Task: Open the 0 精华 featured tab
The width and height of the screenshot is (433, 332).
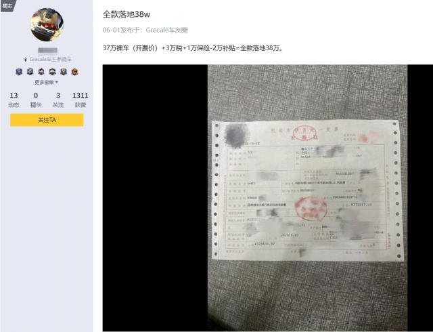Action: tap(36, 100)
